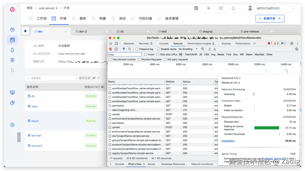
Task: Click the Zadig logo icon
Action: coord(12,9)
